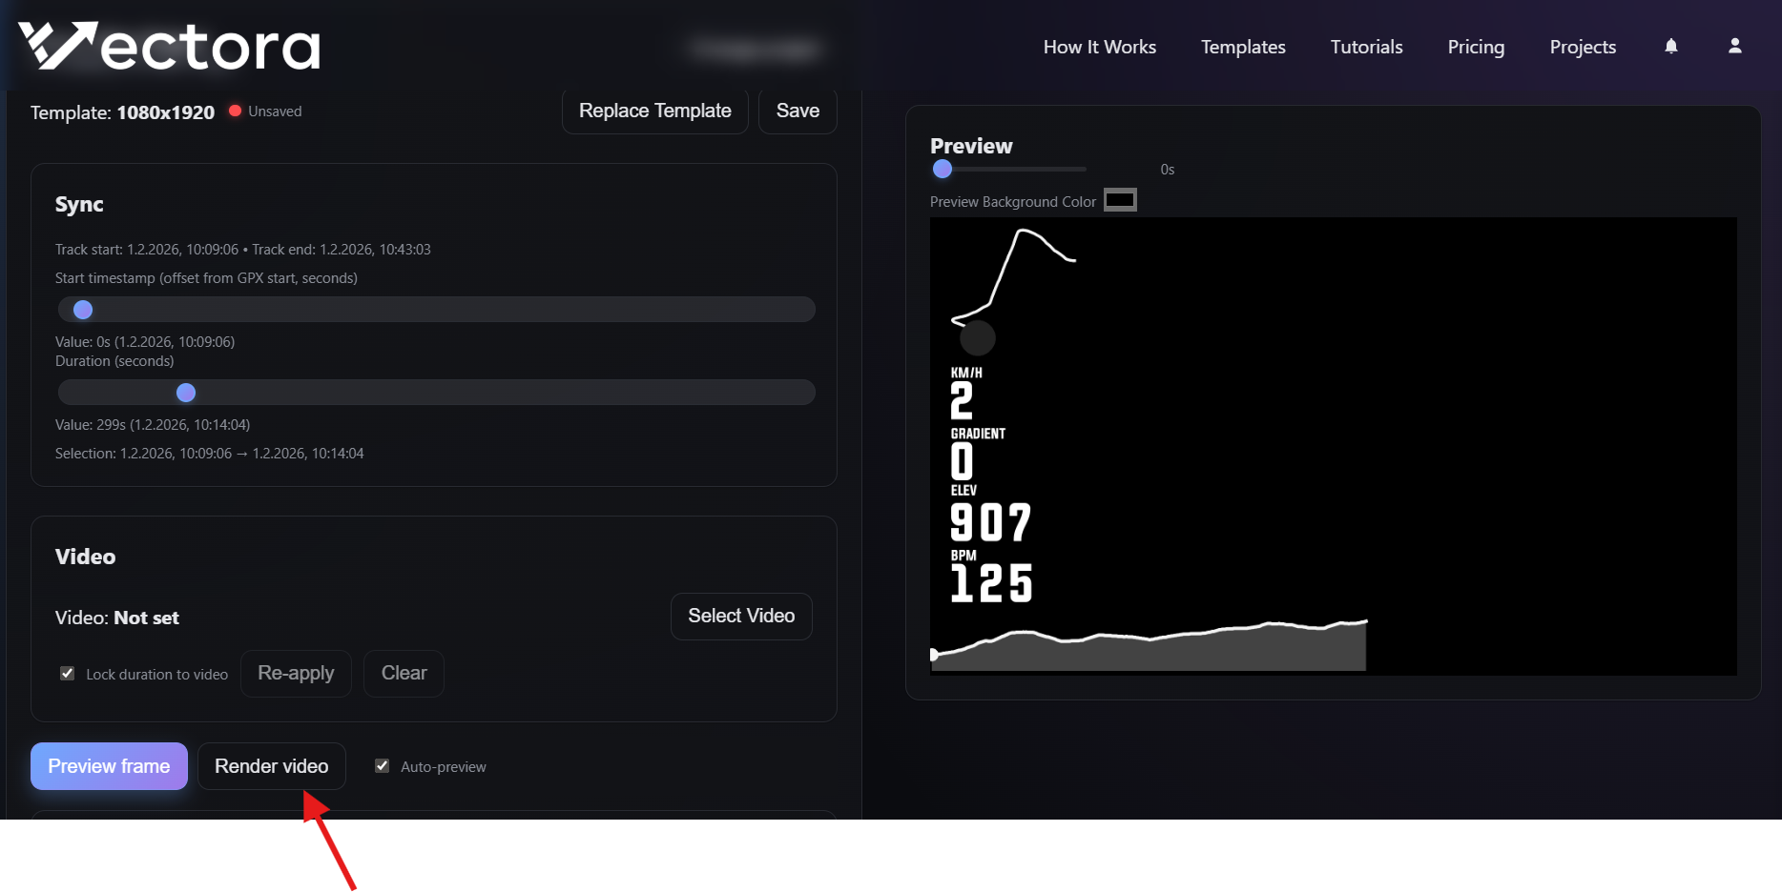Open the Preview Background Color swatch
This screenshot has width=1782, height=892.
[x=1120, y=200]
